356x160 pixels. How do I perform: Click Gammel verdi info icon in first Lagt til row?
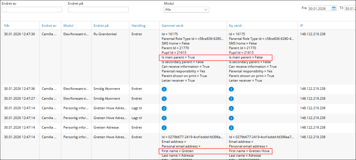(164, 108)
